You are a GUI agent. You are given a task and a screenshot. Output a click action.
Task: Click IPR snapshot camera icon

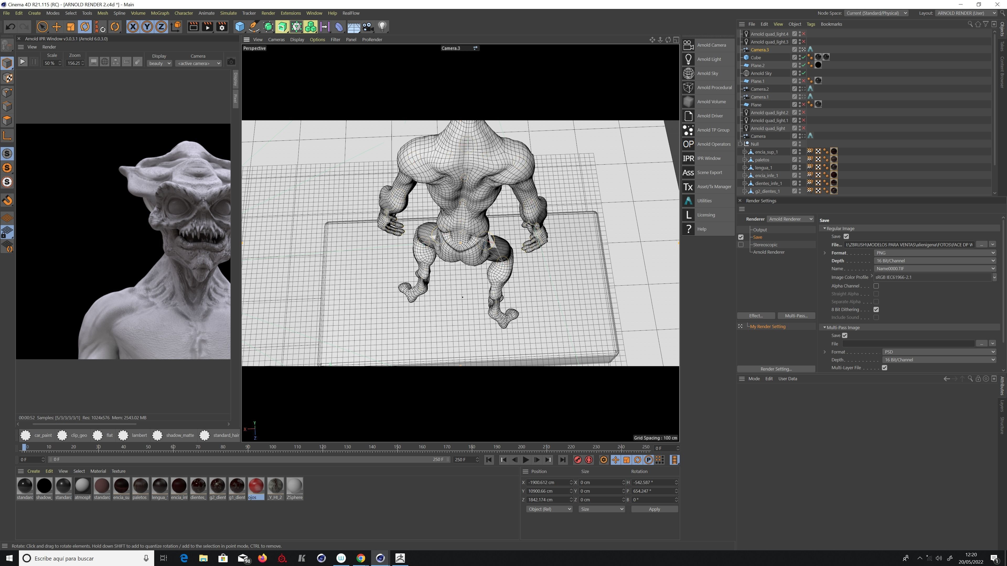coord(231,62)
